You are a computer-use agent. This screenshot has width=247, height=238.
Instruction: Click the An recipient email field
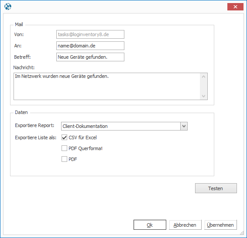coord(90,46)
